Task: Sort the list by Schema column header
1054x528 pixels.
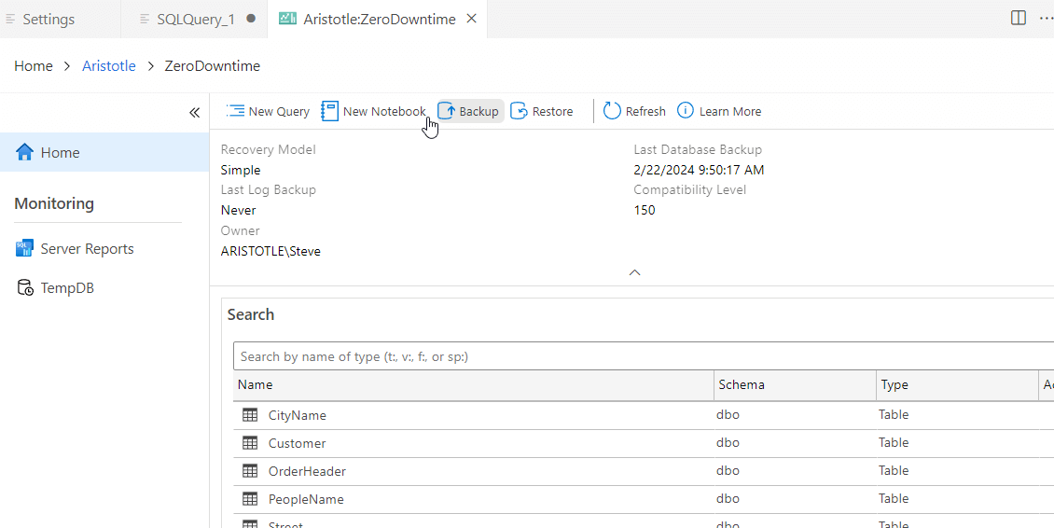Action: (742, 384)
